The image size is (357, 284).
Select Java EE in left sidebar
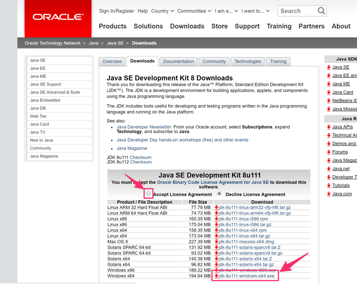tap(59, 68)
